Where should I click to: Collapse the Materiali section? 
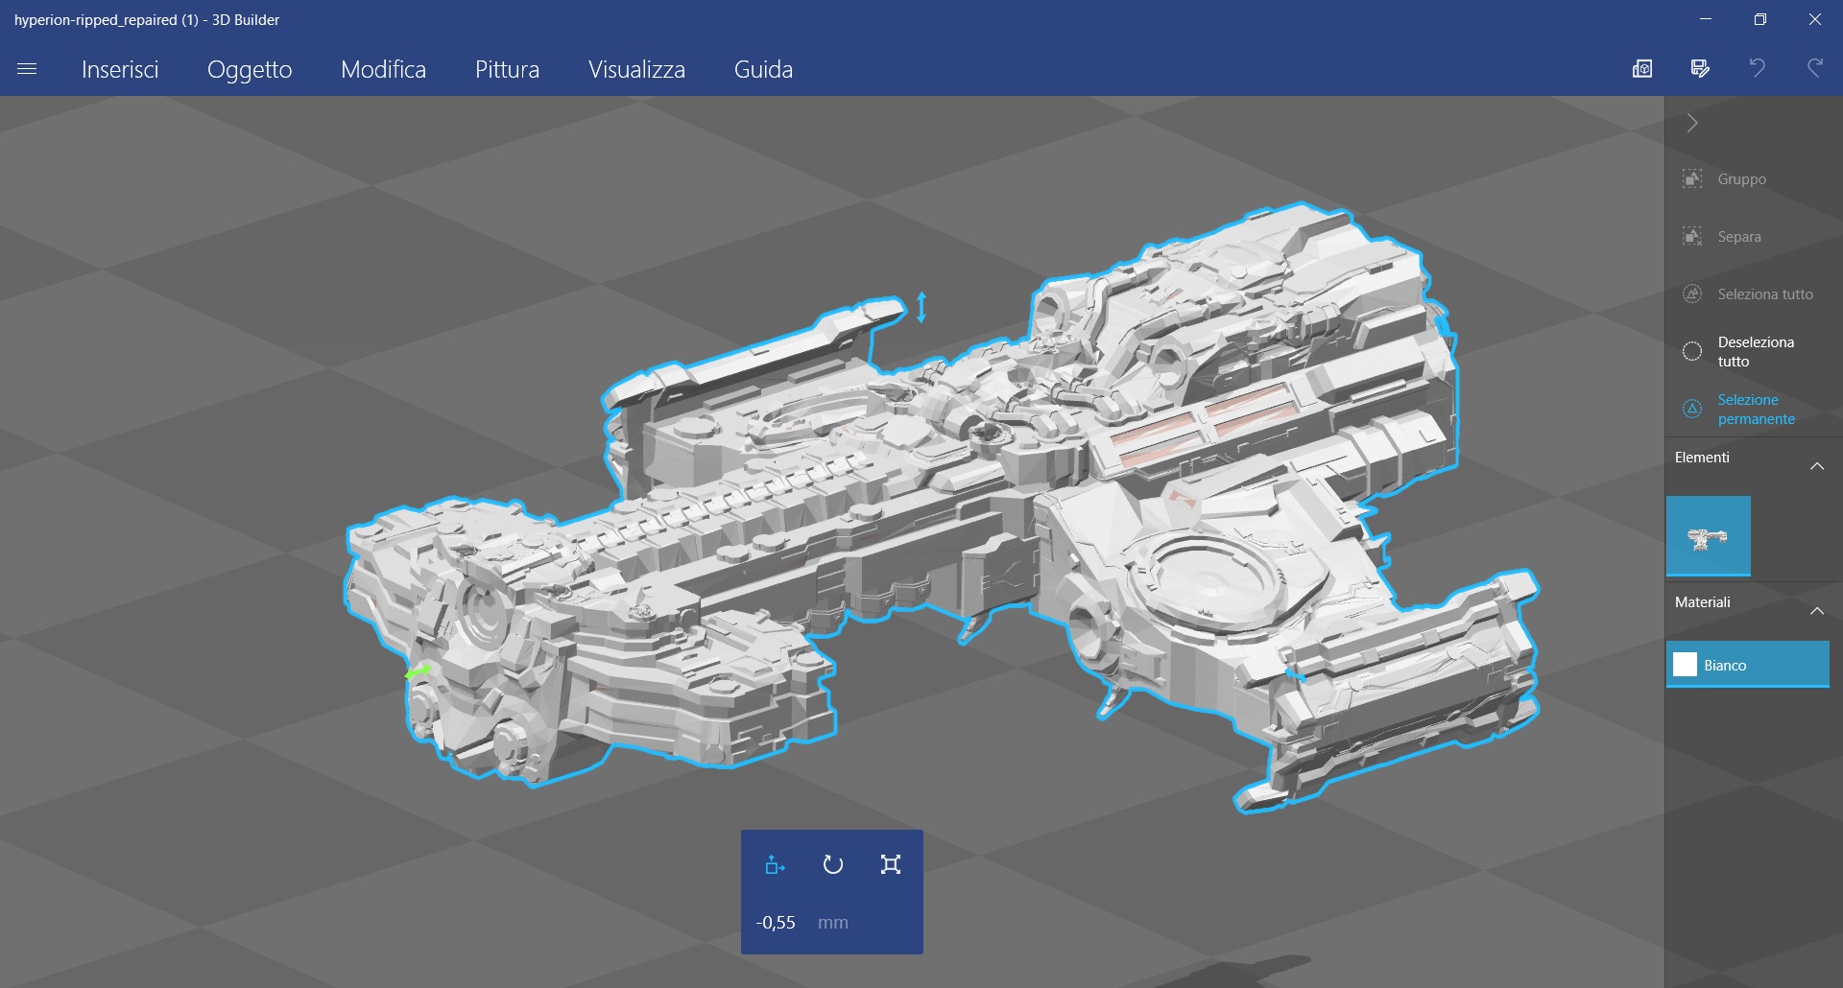point(1816,611)
